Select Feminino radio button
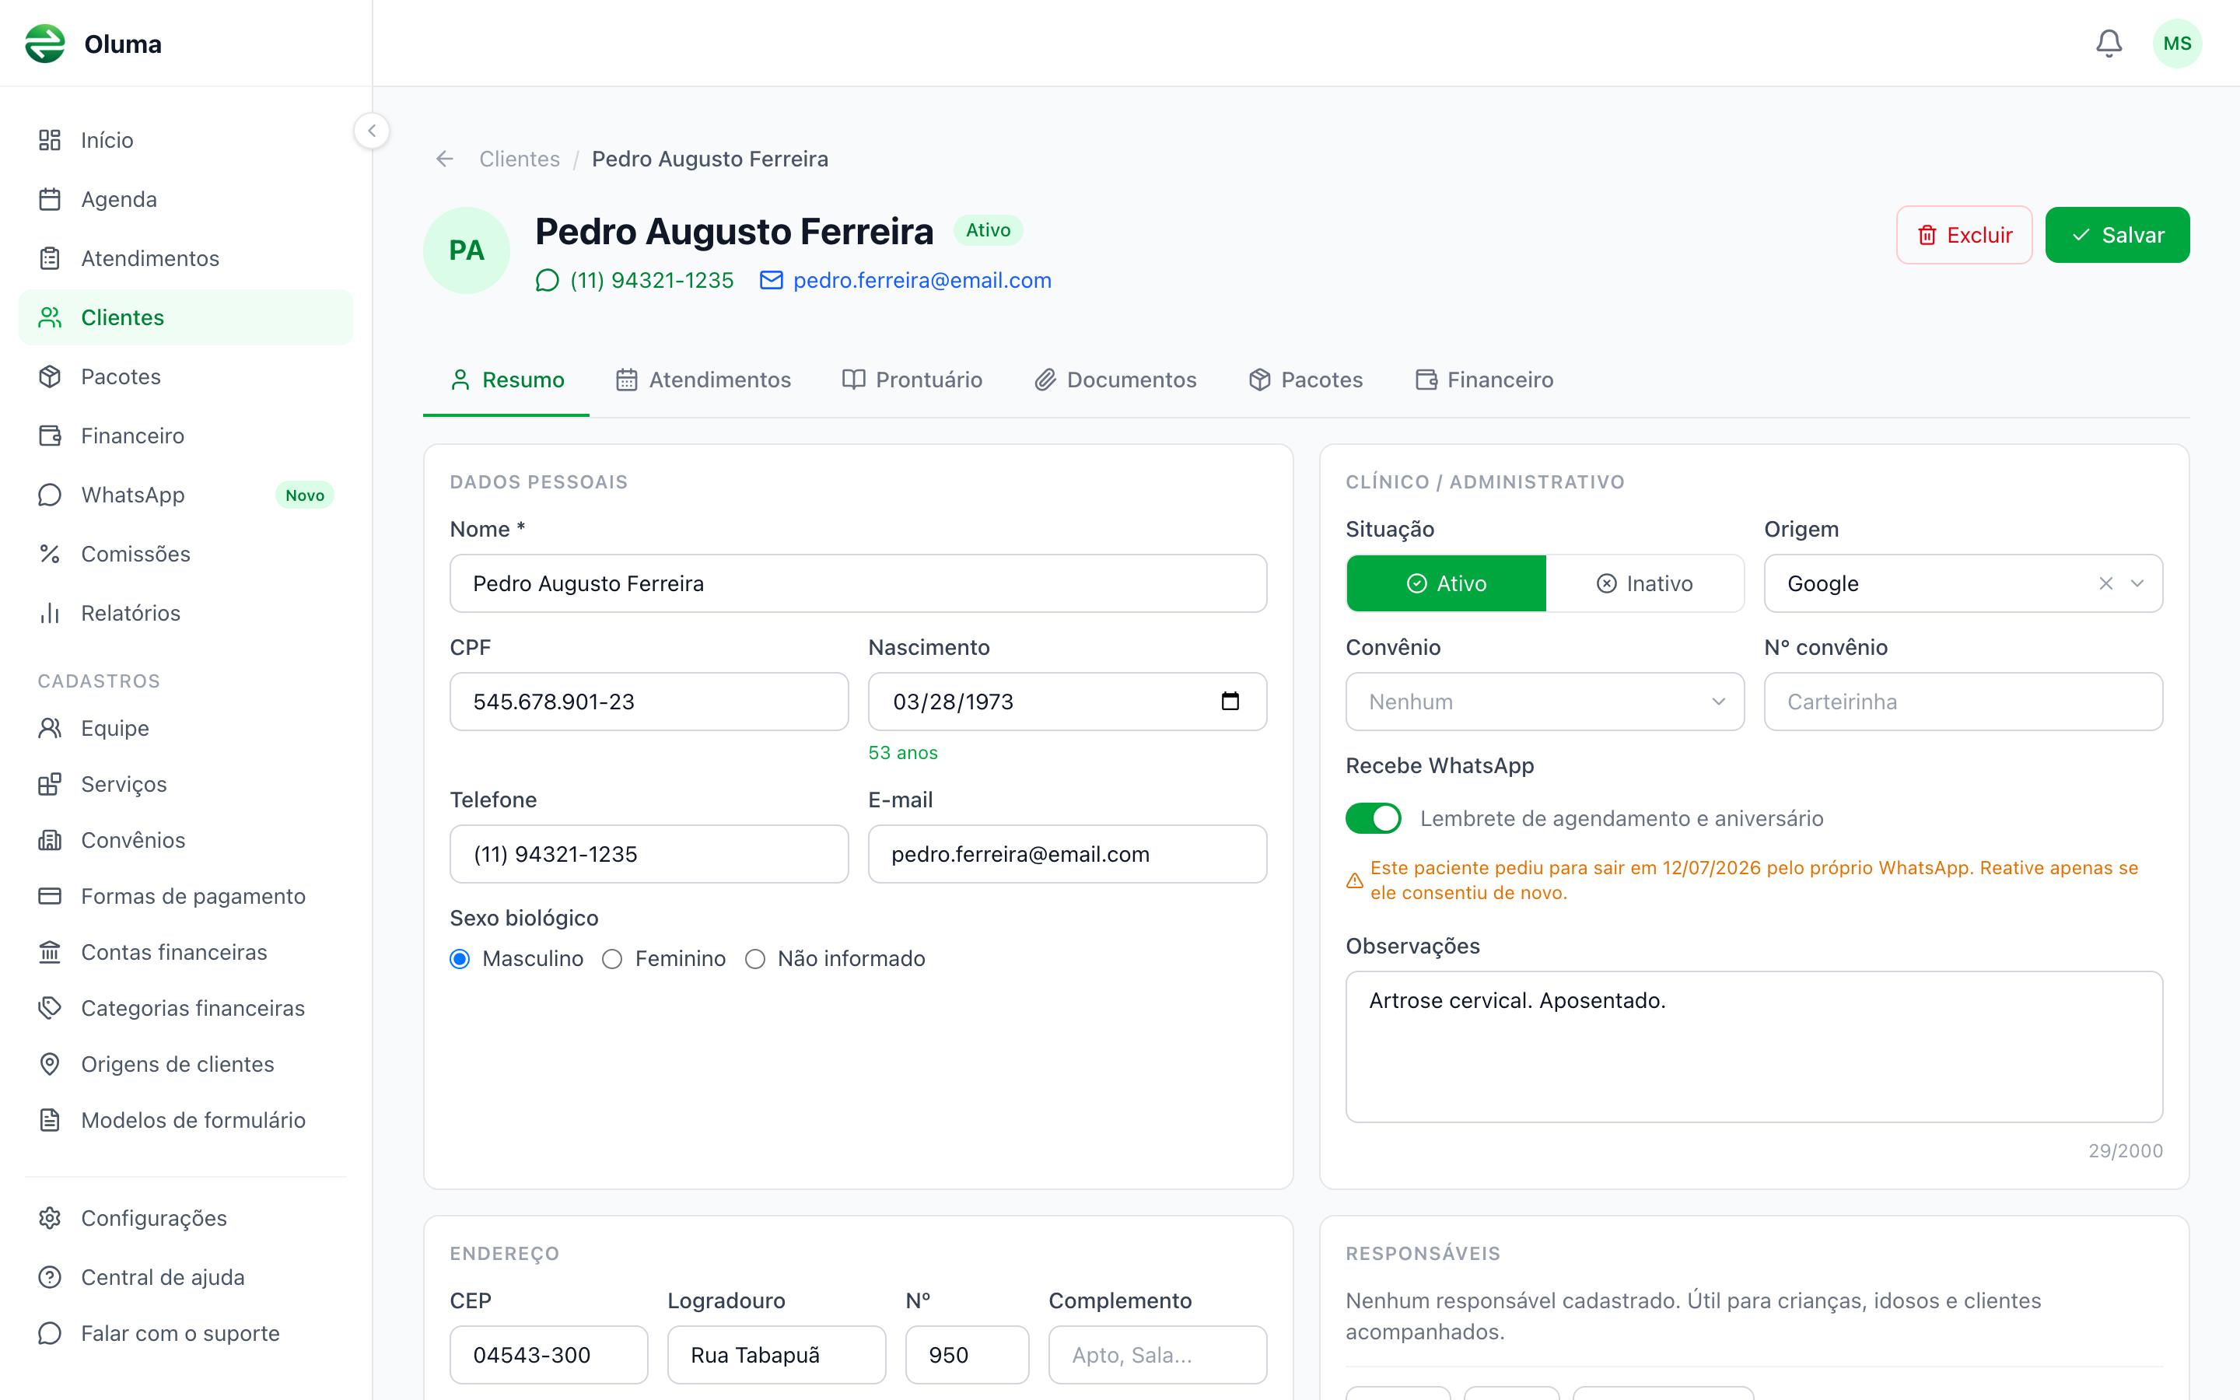 click(x=612, y=959)
